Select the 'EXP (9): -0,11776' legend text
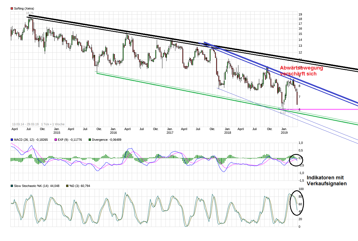358x241 pixels. pos(70,139)
